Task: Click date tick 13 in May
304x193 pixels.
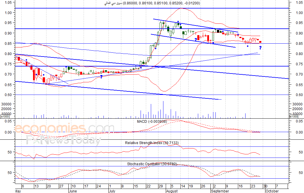Action: [37, 186]
